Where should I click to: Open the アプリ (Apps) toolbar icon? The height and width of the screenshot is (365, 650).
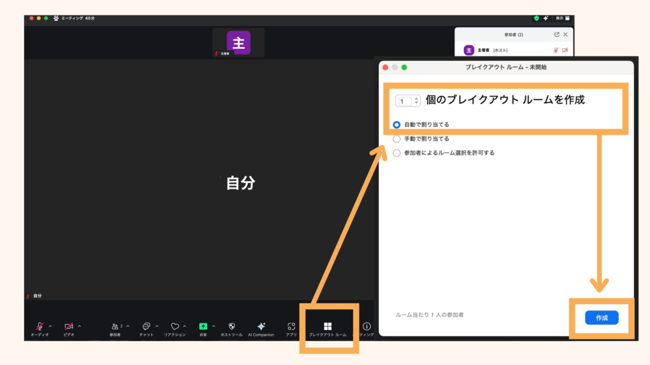pyautogui.click(x=291, y=325)
